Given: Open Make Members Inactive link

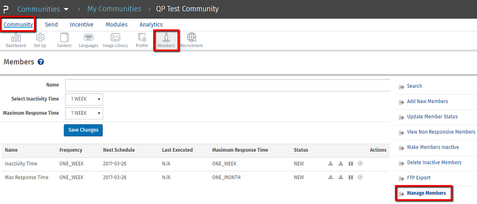Looking at the screenshot, I should click(x=433, y=147).
